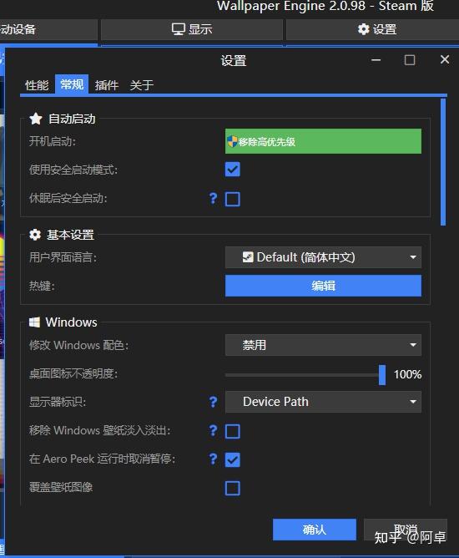The image size is (459, 558).
Task: Click the Steam icon in language dropdown
Action: (248, 257)
